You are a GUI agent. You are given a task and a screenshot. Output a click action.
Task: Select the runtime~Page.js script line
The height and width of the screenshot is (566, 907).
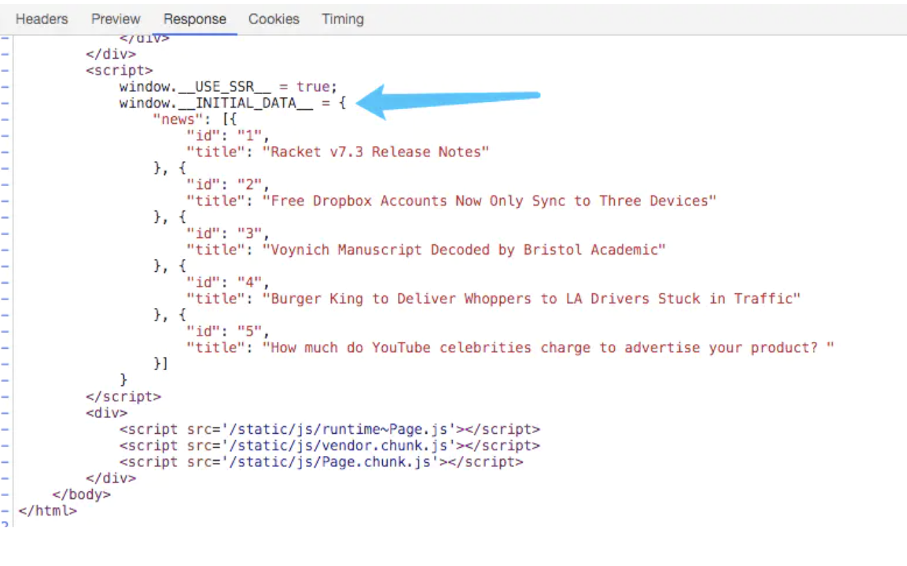tap(330, 430)
